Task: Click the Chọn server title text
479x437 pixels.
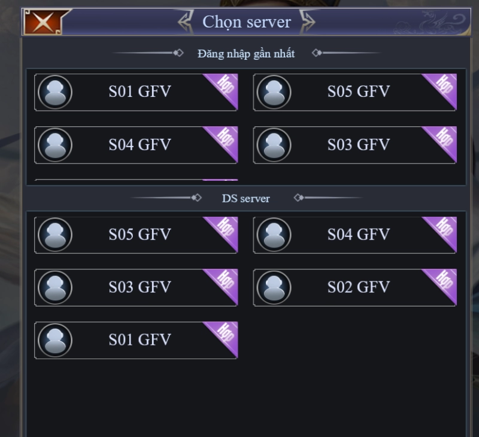Action: coord(246,22)
